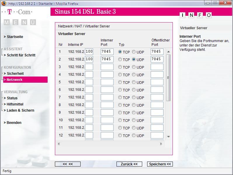Click the Interner Port field of row 4
The width and height of the screenshot is (233, 175).
tap(107, 74)
